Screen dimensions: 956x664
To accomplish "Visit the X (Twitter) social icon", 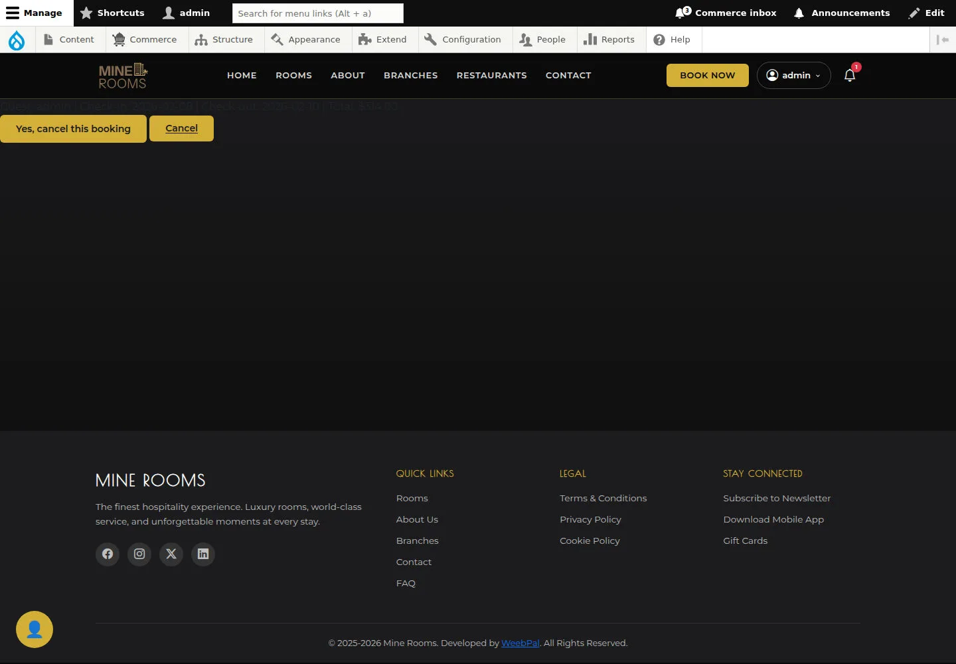I will click(171, 554).
